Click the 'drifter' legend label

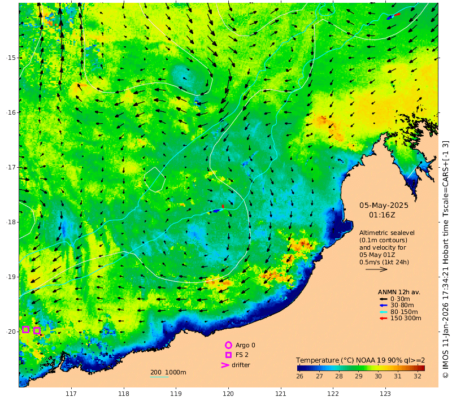(241, 365)
